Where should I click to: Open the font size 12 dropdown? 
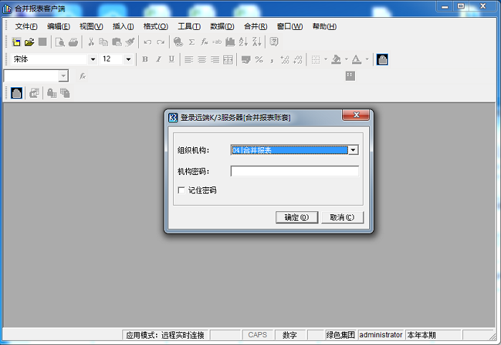pyautogui.click(x=129, y=59)
